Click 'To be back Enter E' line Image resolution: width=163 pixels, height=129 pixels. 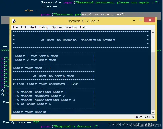(x=33, y=104)
